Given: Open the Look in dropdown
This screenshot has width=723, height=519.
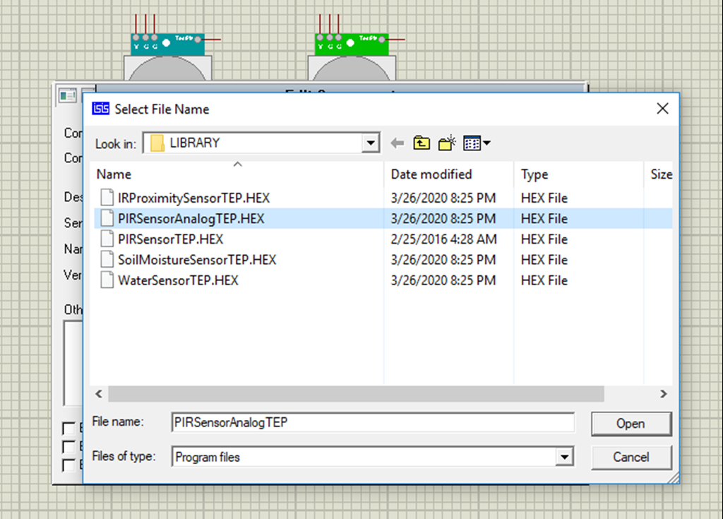Looking at the screenshot, I should click(x=370, y=142).
